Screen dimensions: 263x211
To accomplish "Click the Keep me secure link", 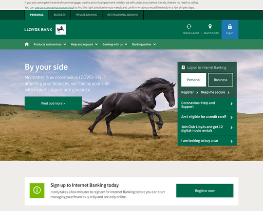I will point(213,92).
